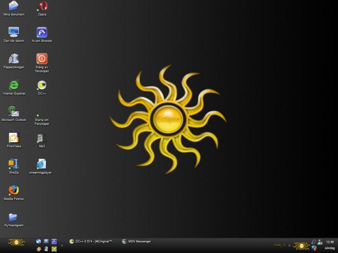Launch FirstClass desktop shortcut
This screenshot has width=338, height=253.
coord(14,138)
